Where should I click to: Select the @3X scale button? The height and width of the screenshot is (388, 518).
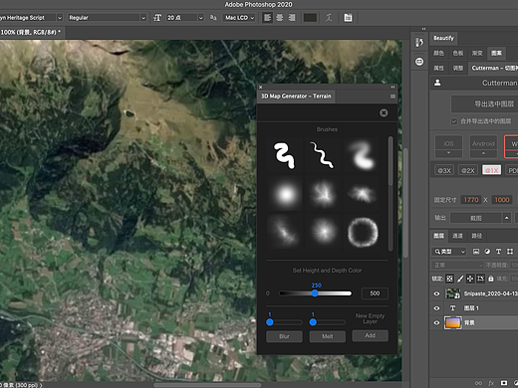444,170
